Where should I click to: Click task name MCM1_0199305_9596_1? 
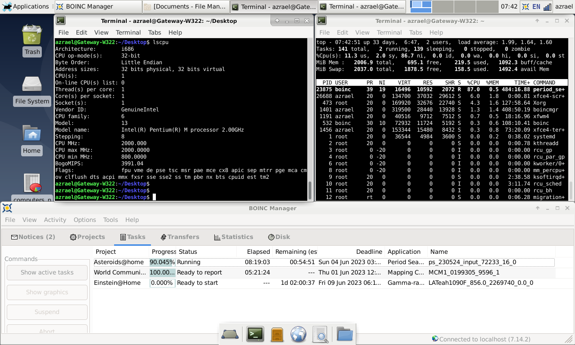464,272
